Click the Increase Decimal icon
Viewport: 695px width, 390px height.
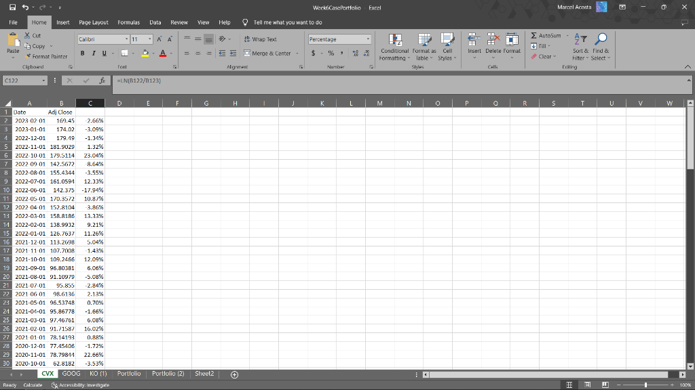point(356,53)
